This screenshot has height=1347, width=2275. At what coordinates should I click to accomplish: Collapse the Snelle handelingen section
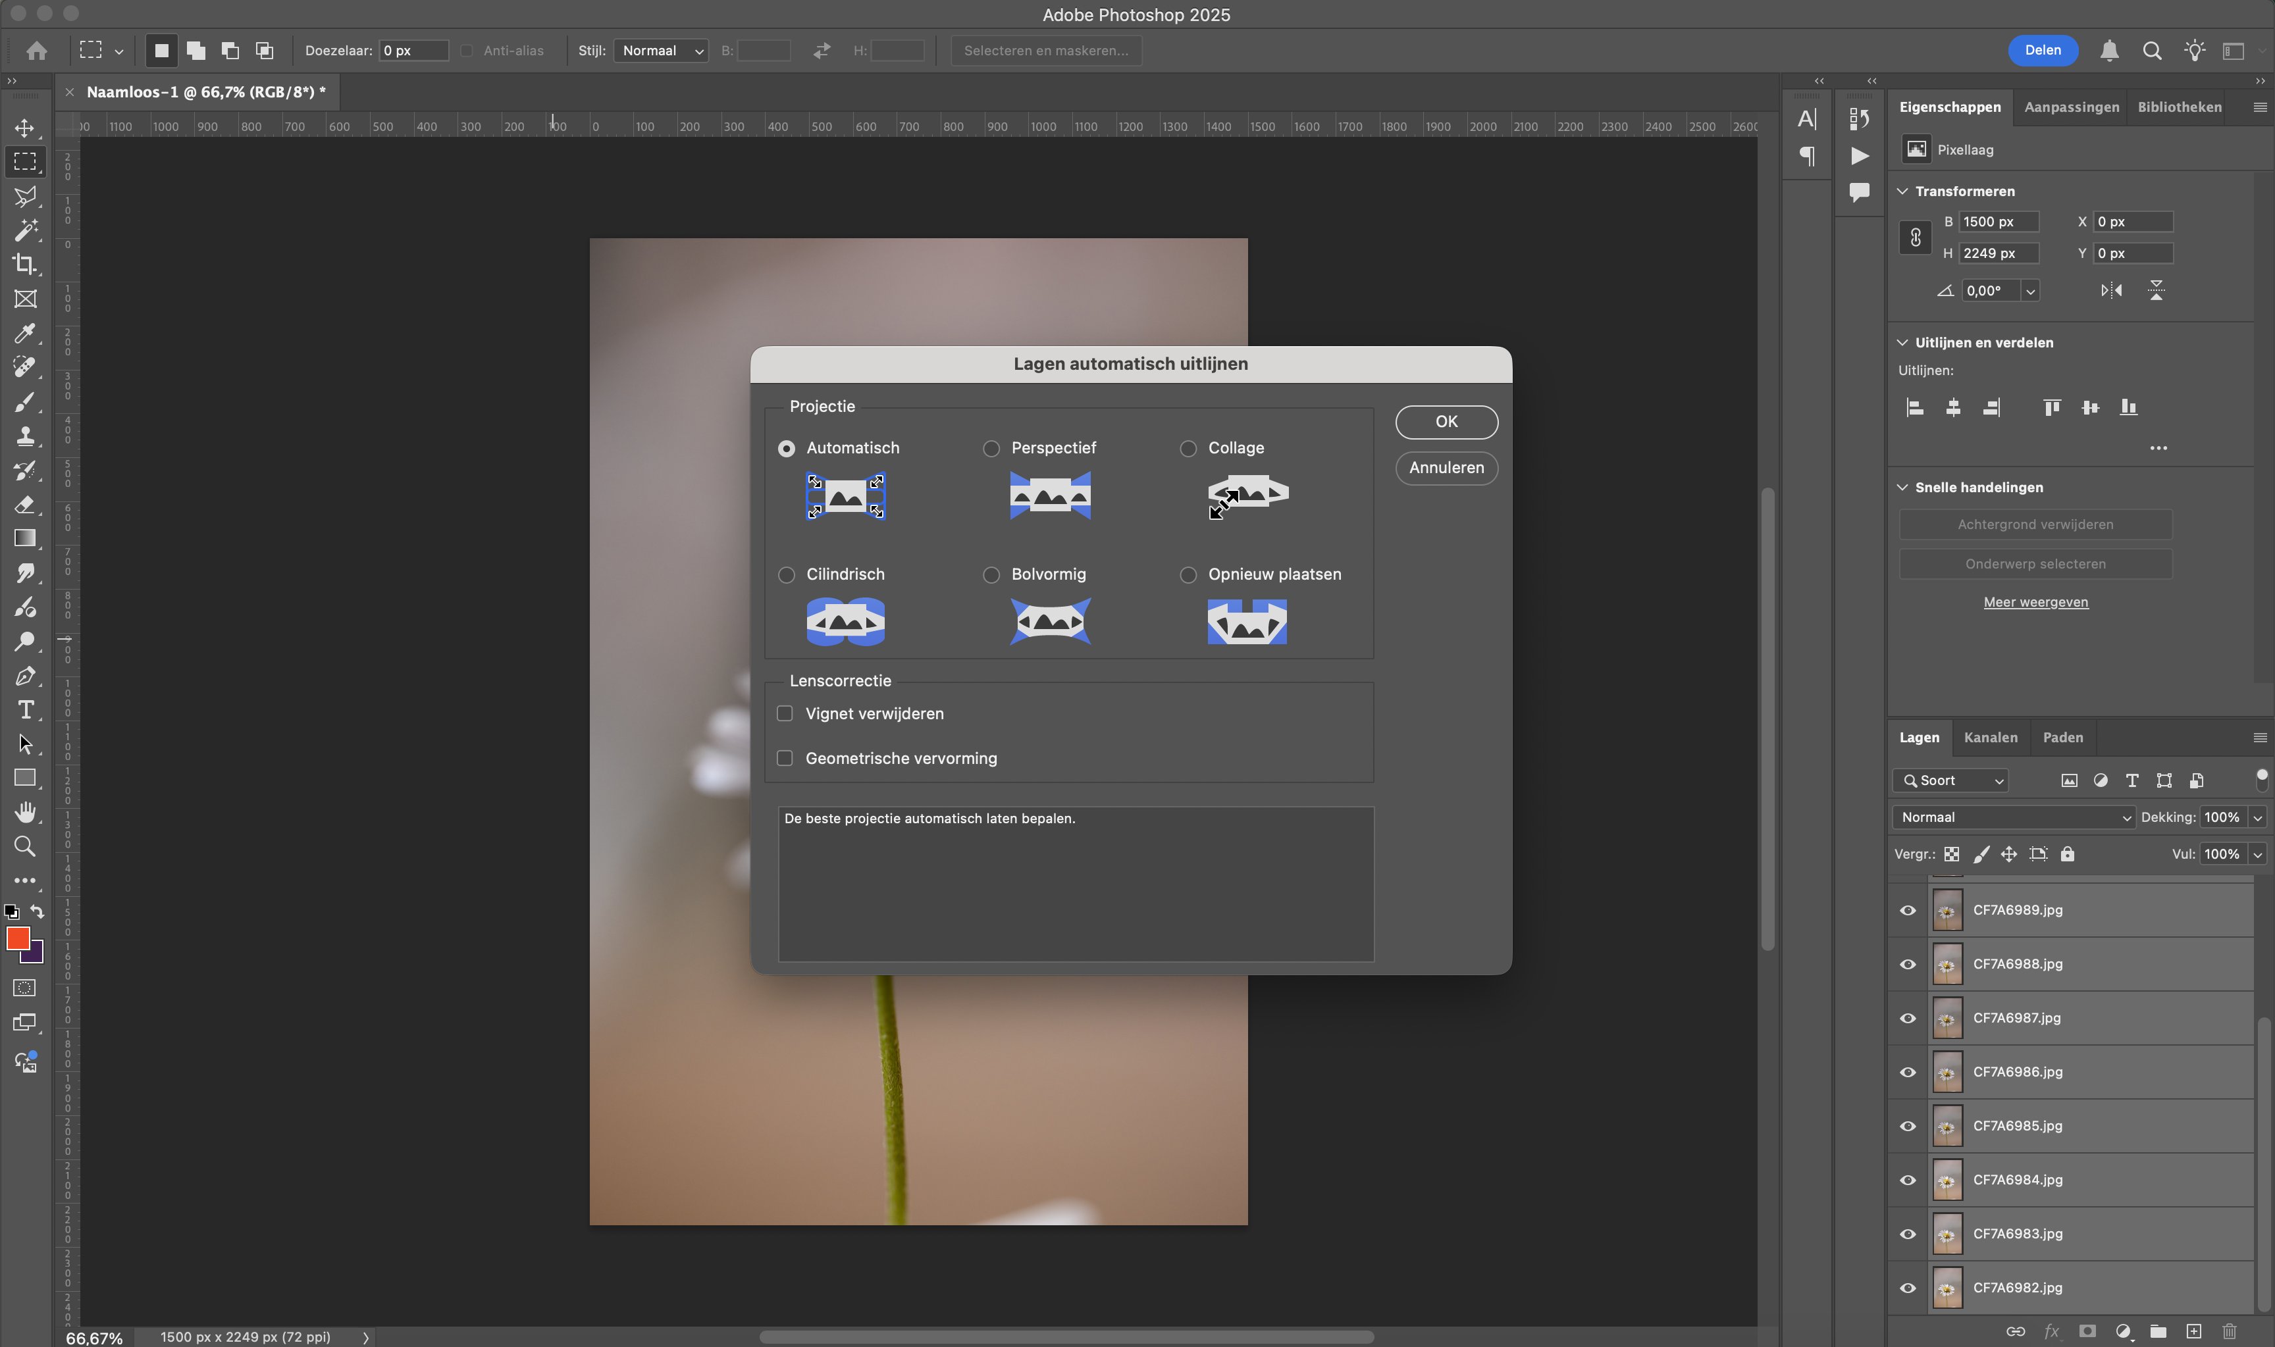tap(1903, 488)
